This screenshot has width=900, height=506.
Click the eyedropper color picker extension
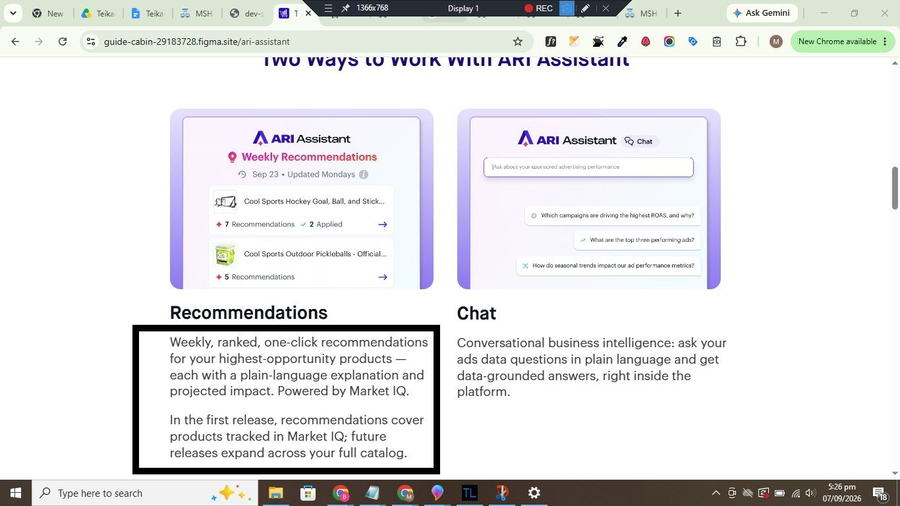(622, 42)
